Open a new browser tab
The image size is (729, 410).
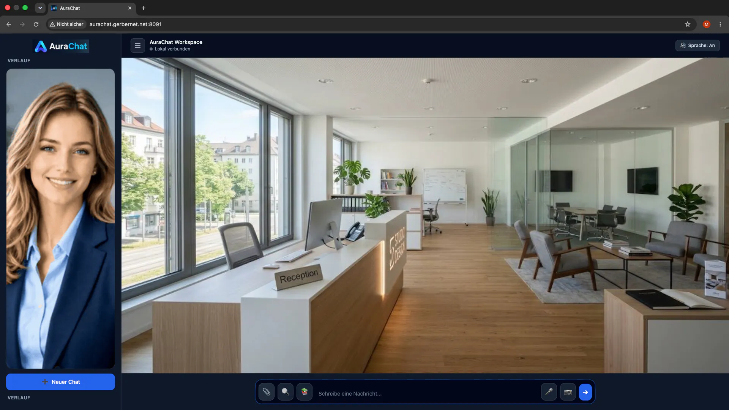pos(144,8)
